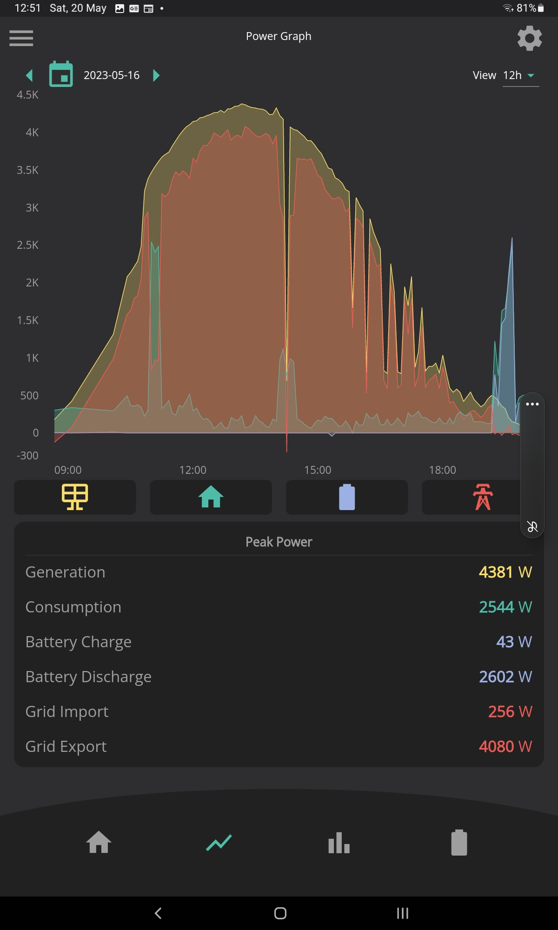Tap the Grid Export peak value row
Viewport: 558px width, 930px height.
(x=279, y=746)
